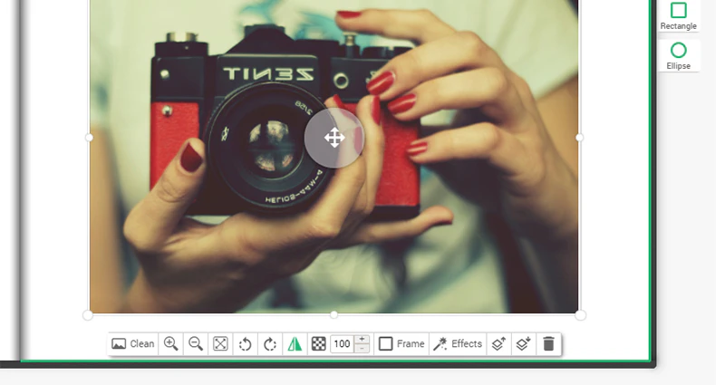Click the Clean image button

(133, 344)
